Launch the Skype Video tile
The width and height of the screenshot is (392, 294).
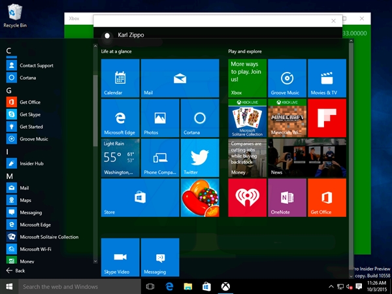(x=120, y=258)
